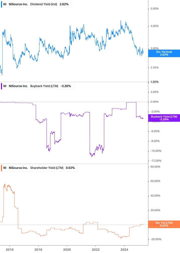Screen dimensions: 180x253
Task: Click the -3.28% value in the Buyback Yield legend
Action: tap(66, 86)
